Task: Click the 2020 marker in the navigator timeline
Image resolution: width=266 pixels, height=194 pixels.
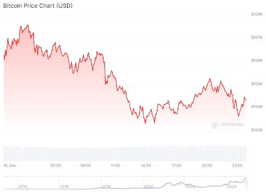Action: click(x=148, y=187)
